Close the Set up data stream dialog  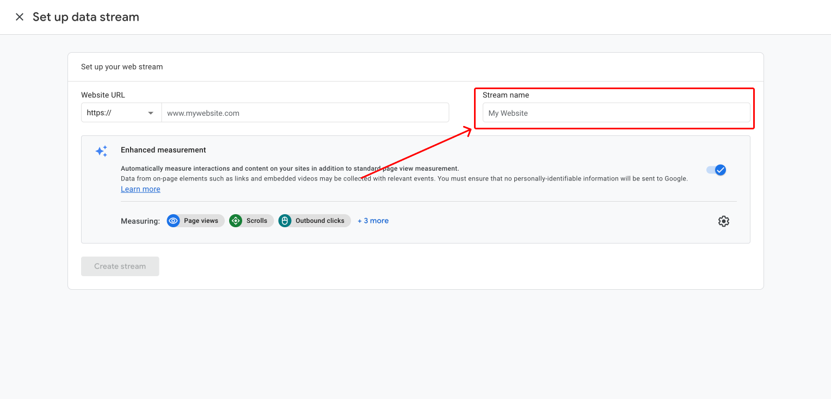20,17
